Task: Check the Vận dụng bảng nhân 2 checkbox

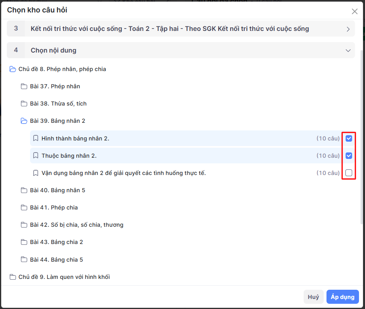Action: click(x=349, y=173)
